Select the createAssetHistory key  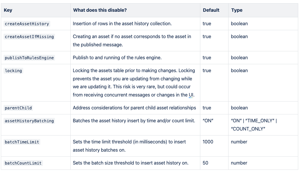pos(27,24)
